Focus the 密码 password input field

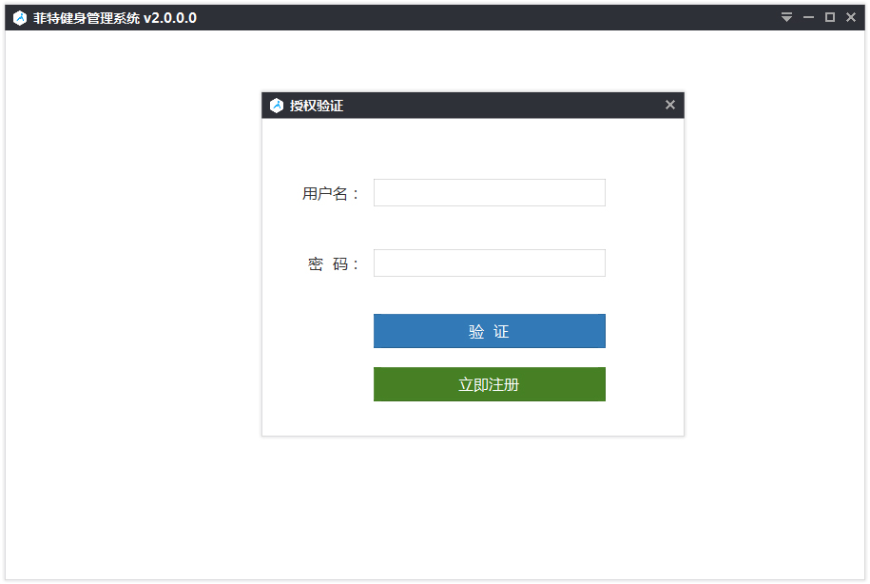click(490, 263)
